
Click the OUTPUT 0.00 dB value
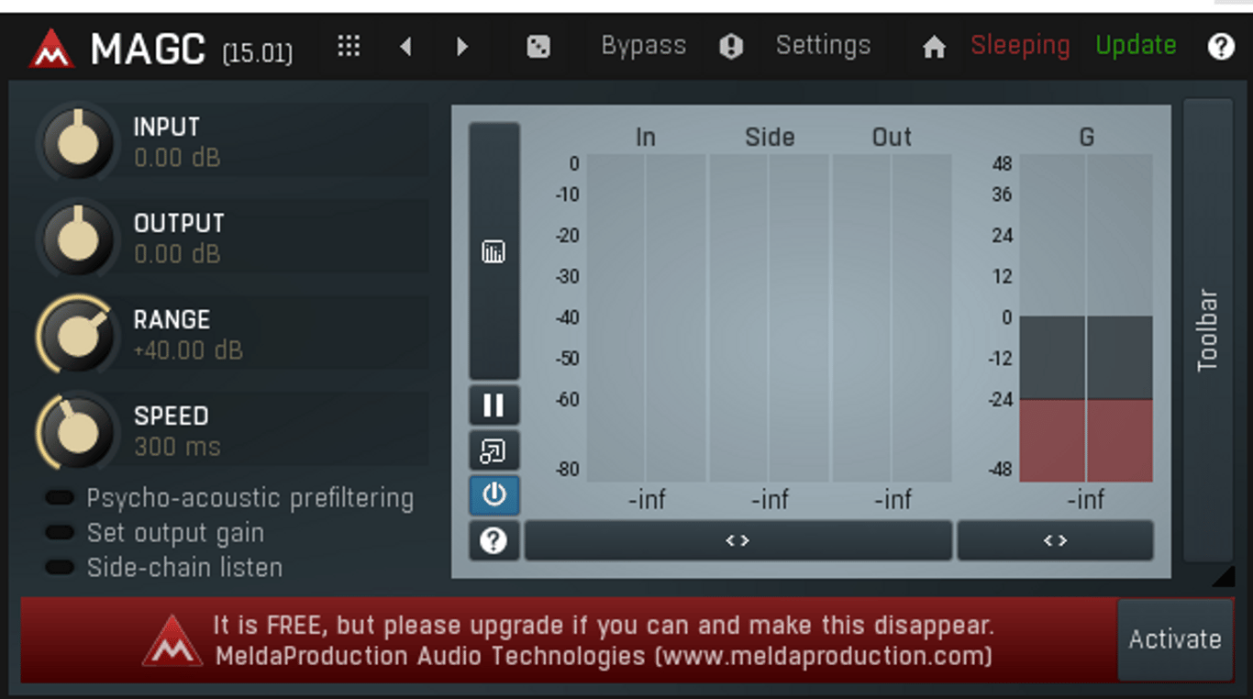(177, 255)
